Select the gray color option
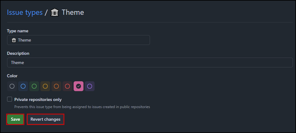Image resolution: width=296 pixels, height=133 pixels. tap(12, 86)
